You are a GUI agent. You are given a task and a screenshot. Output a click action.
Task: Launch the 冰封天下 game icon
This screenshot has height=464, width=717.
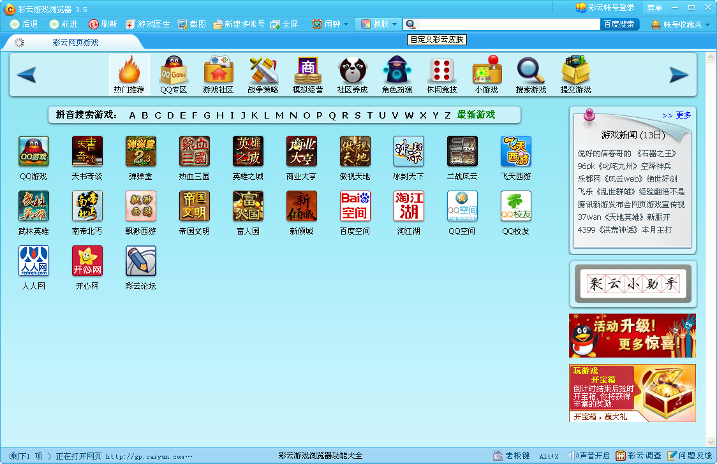409,151
